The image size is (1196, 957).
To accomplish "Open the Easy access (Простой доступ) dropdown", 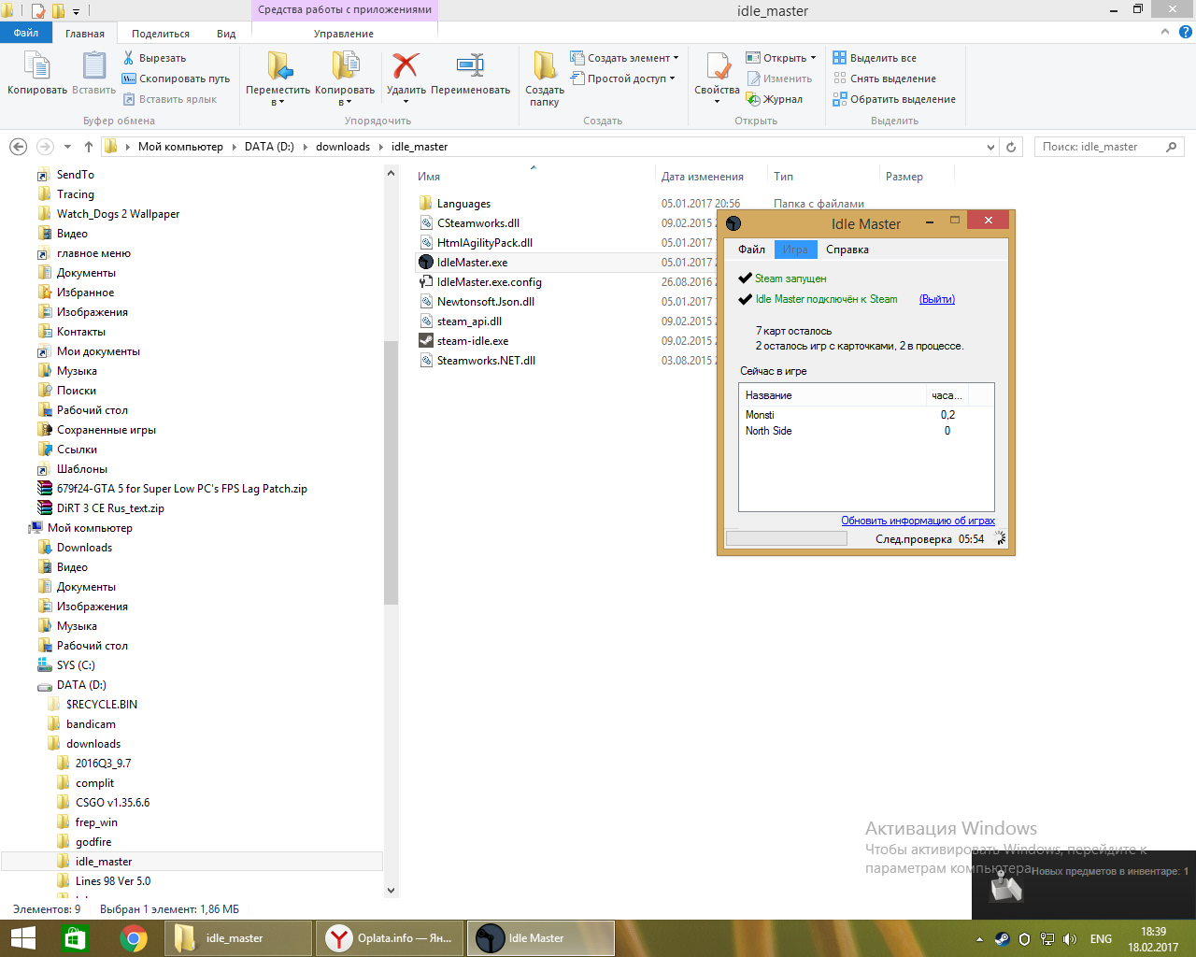I will click(622, 79).
